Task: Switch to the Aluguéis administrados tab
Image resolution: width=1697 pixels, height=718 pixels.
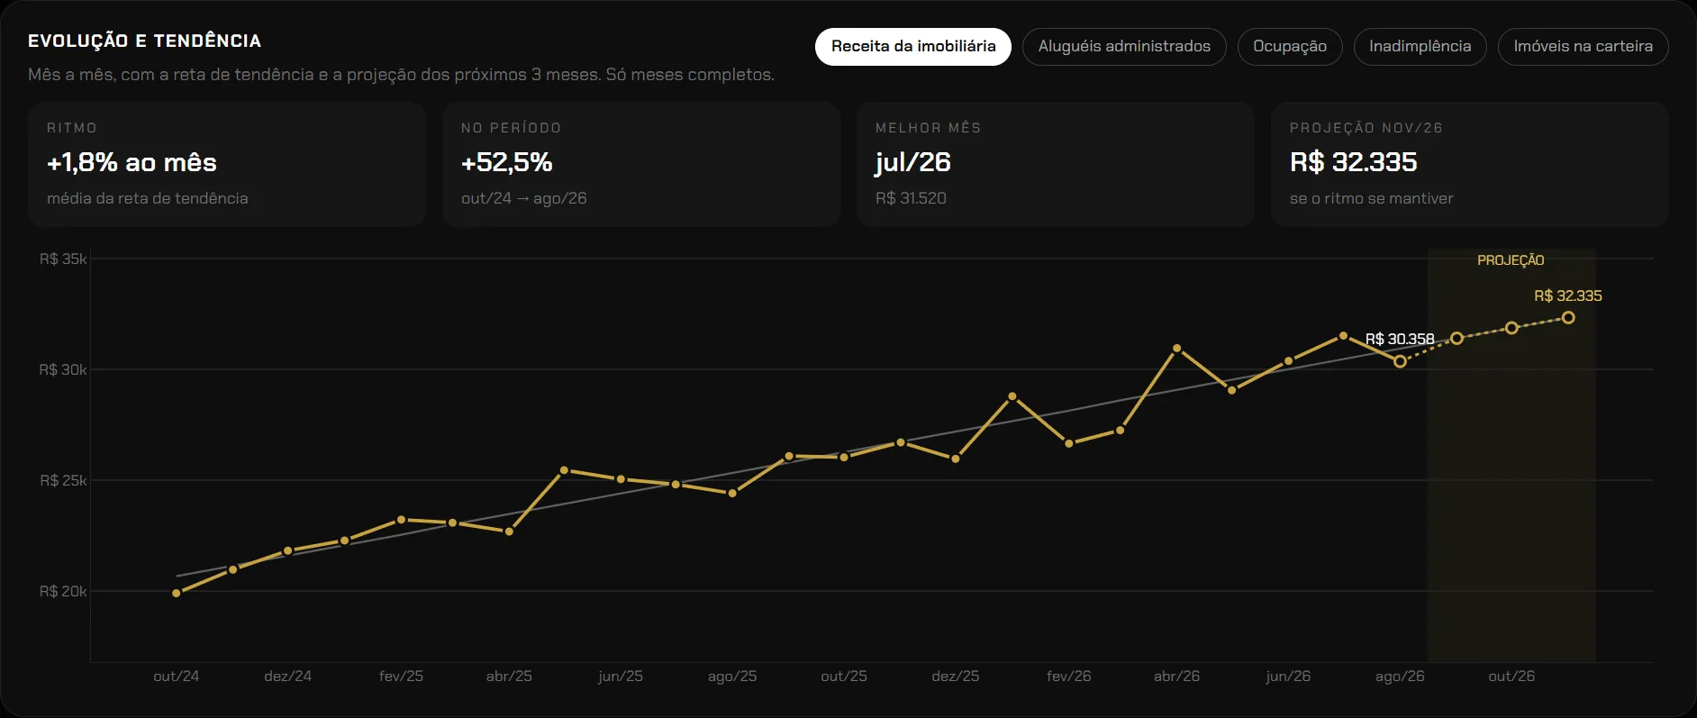Action: (x=1124, y=47)
